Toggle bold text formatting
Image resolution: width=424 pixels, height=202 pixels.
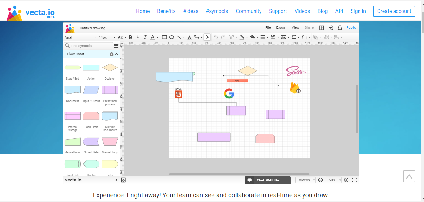click(131, 37)
